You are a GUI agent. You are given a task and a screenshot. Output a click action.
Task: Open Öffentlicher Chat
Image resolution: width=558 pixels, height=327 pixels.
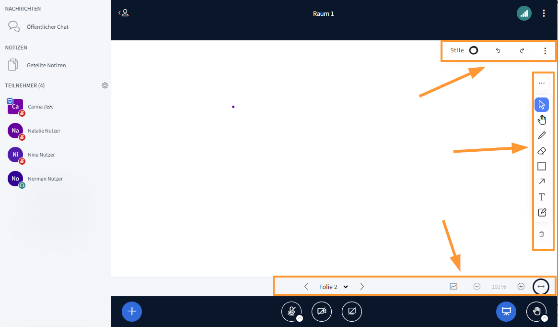(x=47, y=27)
